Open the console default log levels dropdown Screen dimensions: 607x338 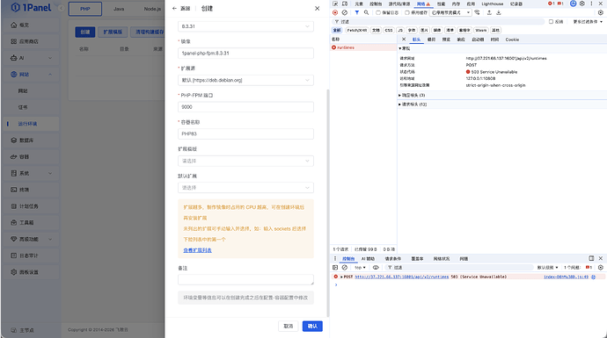(547, 267)
